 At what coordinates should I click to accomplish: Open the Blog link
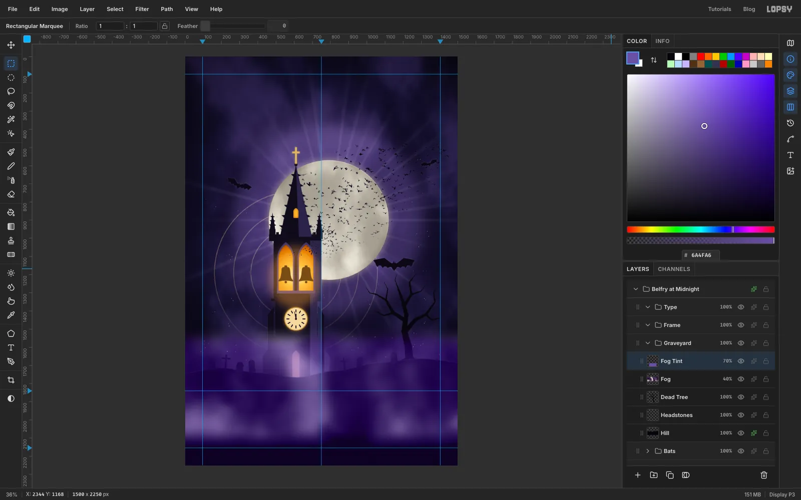pos(749,9)
